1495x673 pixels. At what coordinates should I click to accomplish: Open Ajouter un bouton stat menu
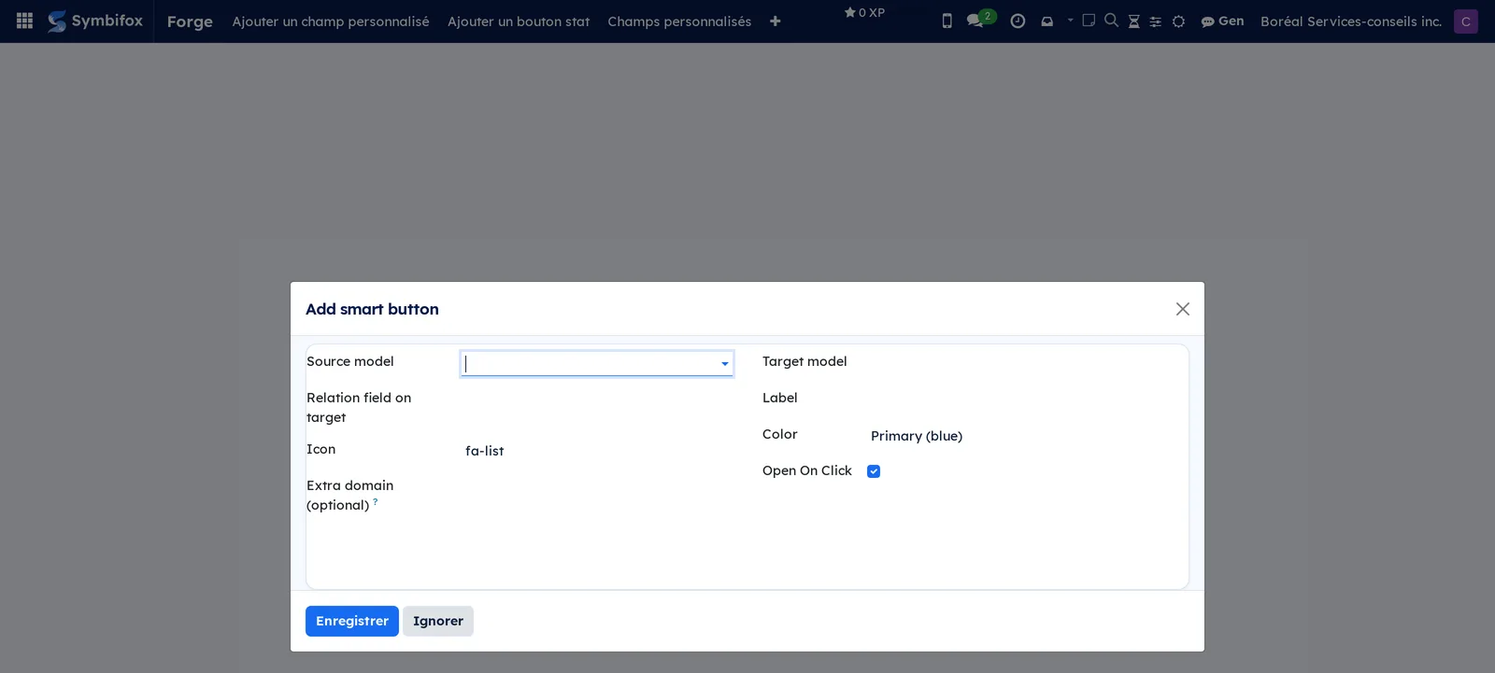(x=519, y=21)
